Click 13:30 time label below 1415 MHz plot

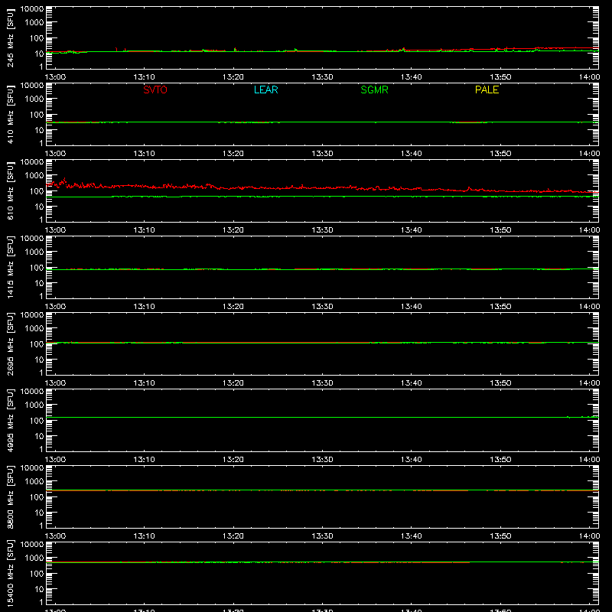322,307
